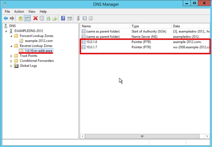
Task: Toggle Show/Hide Console Tree toolbar icon
Action: point(27,18)
